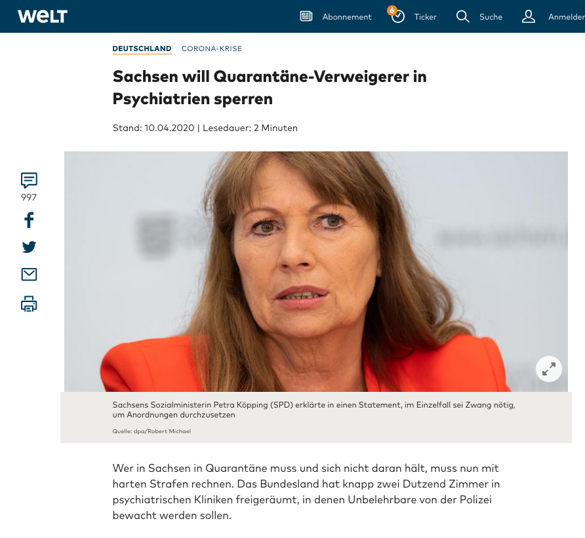Open the DEUTSCHLAND section tab
585x538 pixels.
(142, 48)
